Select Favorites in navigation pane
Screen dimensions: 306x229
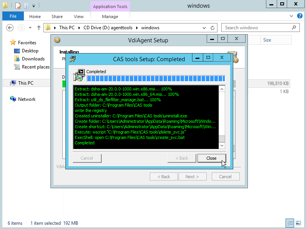pyautogui.click(x=27, y=42)
